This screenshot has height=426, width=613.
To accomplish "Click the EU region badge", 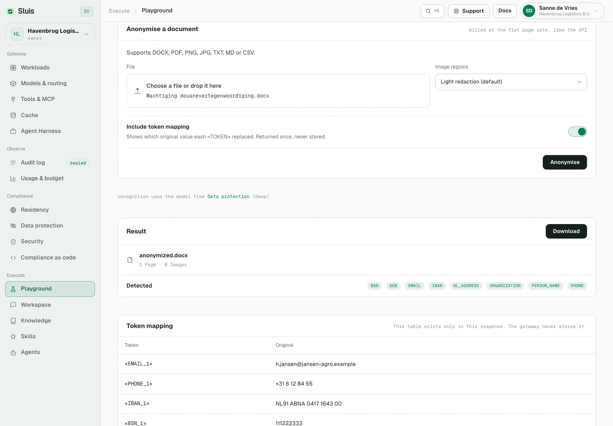I will tap(86, 12).
